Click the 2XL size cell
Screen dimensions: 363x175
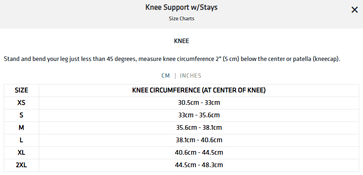21,165
